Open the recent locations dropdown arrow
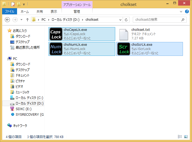 (x=21, y=20)
